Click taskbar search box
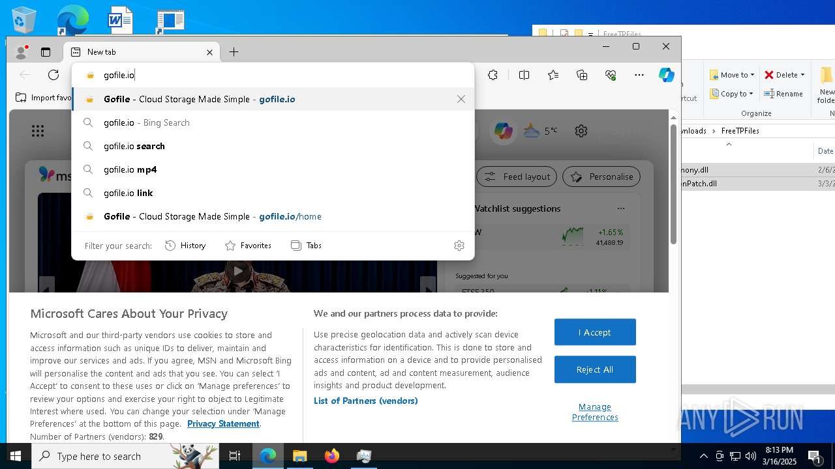The width and height of the screenshot is (835, 469). point(126,456)
